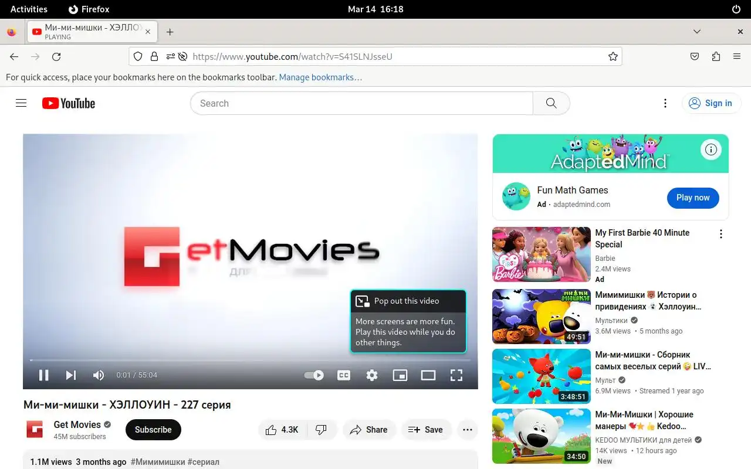The height and width of the screenshot is (469, 751).
Task: Subscribe to Get Movies channel
Action: [153, 430]
